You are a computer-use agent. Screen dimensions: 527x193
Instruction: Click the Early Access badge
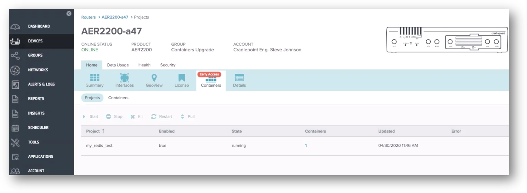click(209, 74)
